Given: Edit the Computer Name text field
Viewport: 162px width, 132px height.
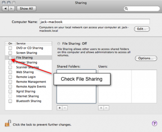Looking at the screenshot, I should pos(95,22).
